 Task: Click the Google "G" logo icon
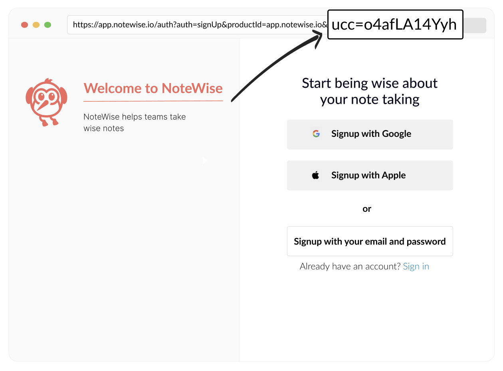(x=316, y=134)
